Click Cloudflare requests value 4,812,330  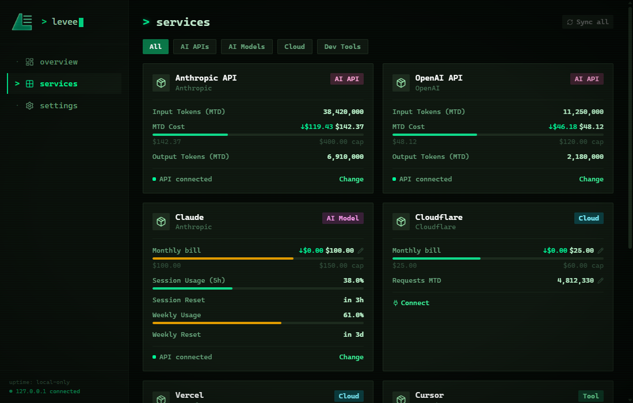pyautogui.click(x=575, y=280)
